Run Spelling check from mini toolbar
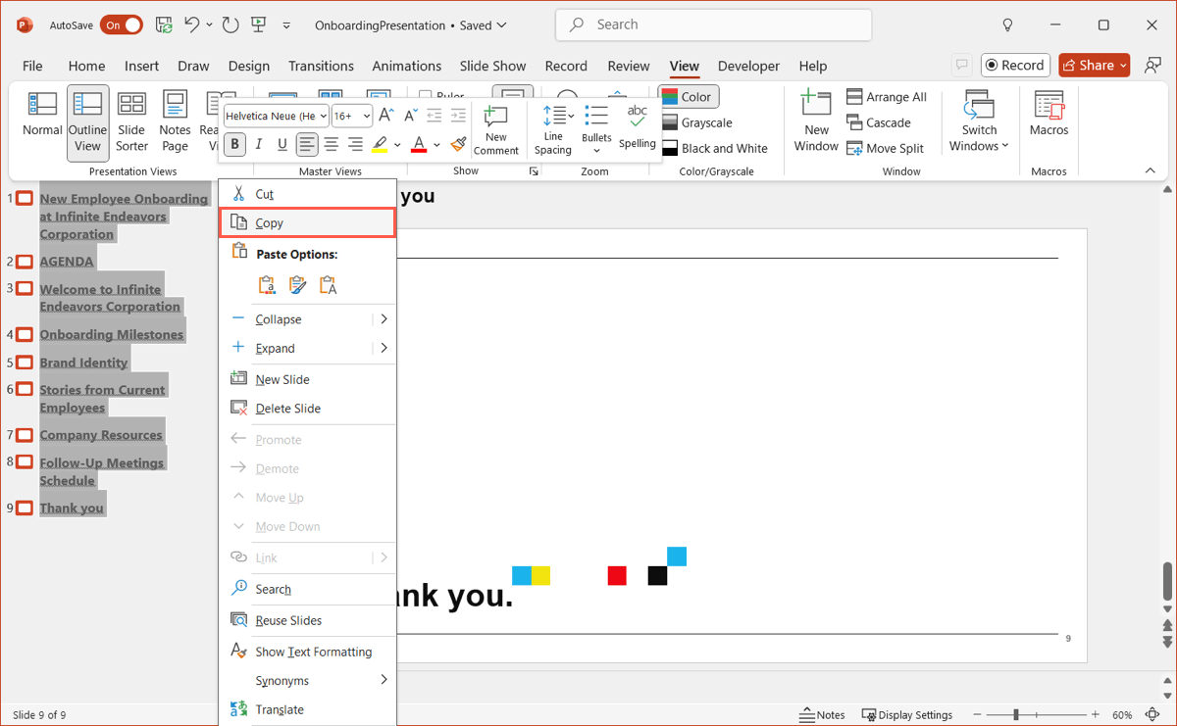Viewport: 1177px width, 726px height. click(x=637, y=127)
